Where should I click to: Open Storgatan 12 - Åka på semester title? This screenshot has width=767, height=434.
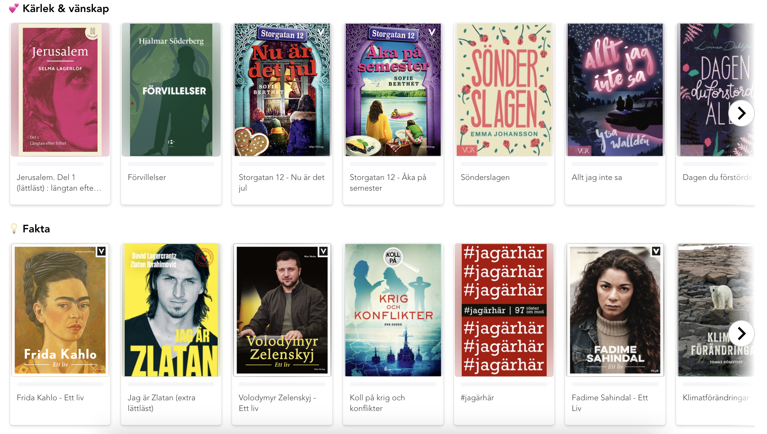388,183
